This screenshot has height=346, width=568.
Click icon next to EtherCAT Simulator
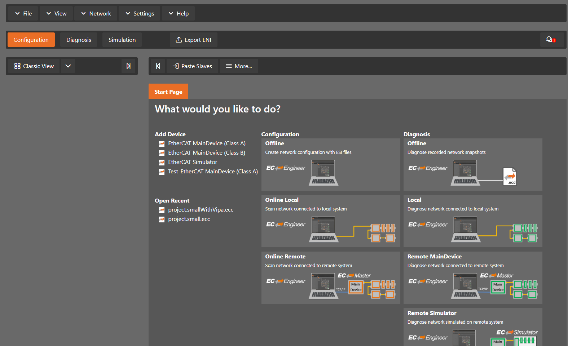tap(162, 163)
